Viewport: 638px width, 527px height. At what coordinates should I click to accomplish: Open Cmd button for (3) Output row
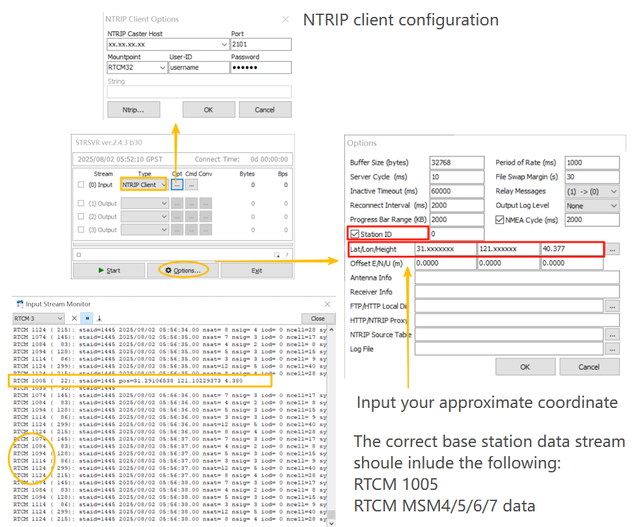point(191,230)
